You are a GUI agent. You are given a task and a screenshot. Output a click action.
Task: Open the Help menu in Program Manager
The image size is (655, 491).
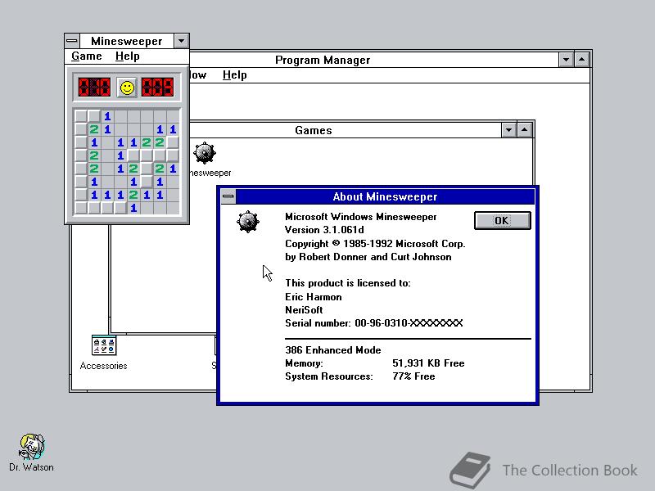(x=235, y=74)
